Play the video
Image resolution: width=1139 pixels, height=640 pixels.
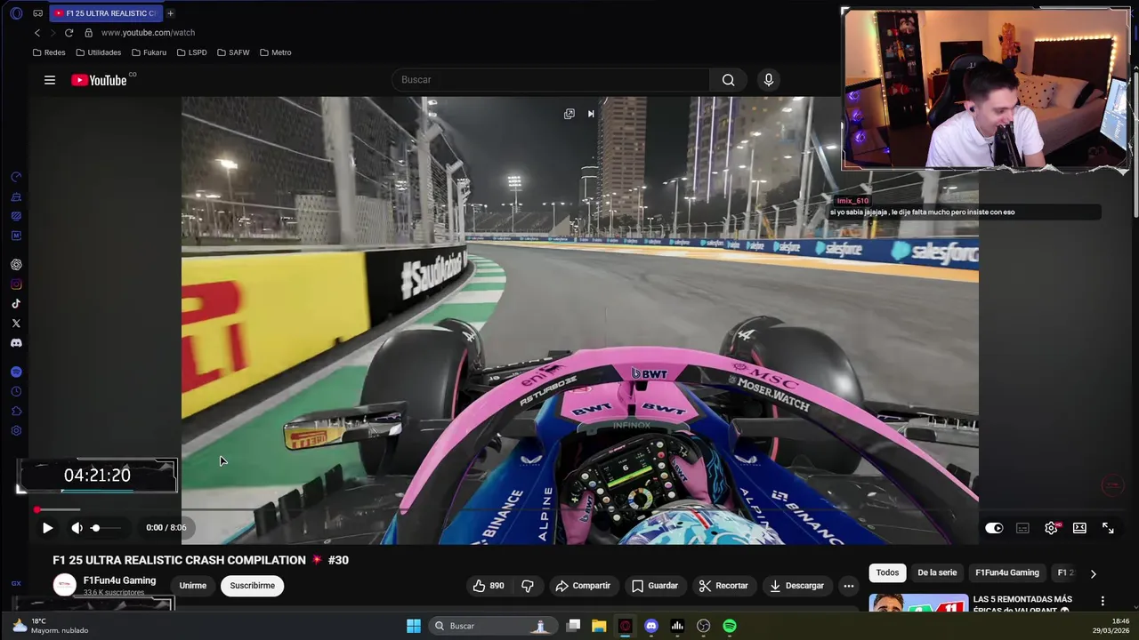tap(47, 528)
